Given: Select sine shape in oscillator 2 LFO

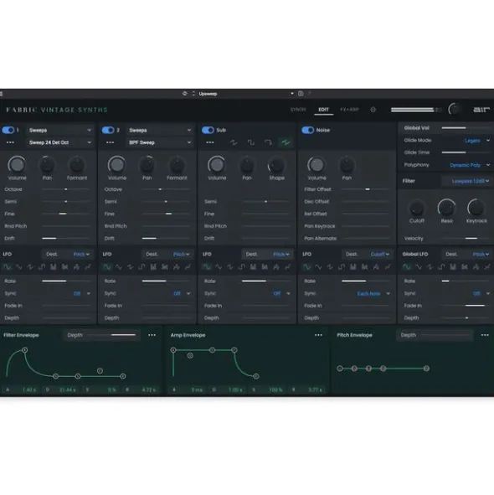Looking at the screenshot, I should (x=107, y=267).
